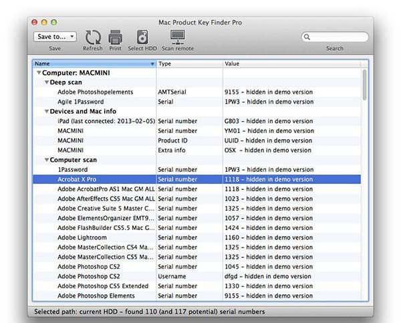The image size is (401, 323).
Task: Select the Agile 1Password row
Action: click(x=197, y=102)
